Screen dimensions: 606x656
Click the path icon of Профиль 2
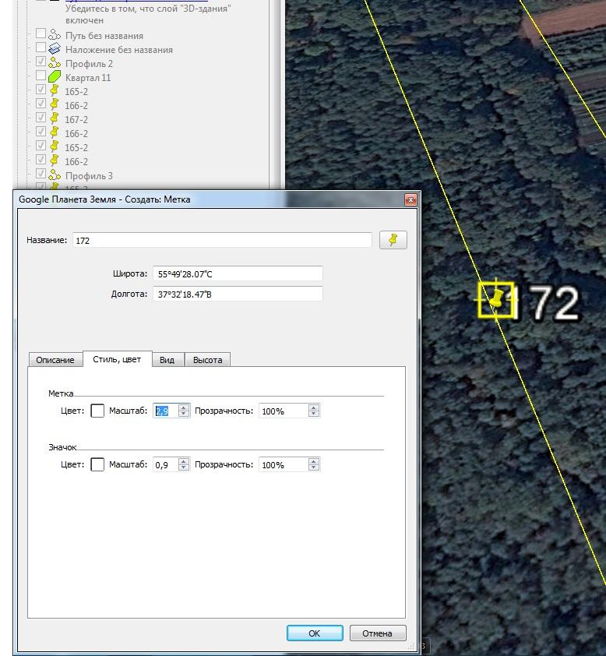point(55,63)
